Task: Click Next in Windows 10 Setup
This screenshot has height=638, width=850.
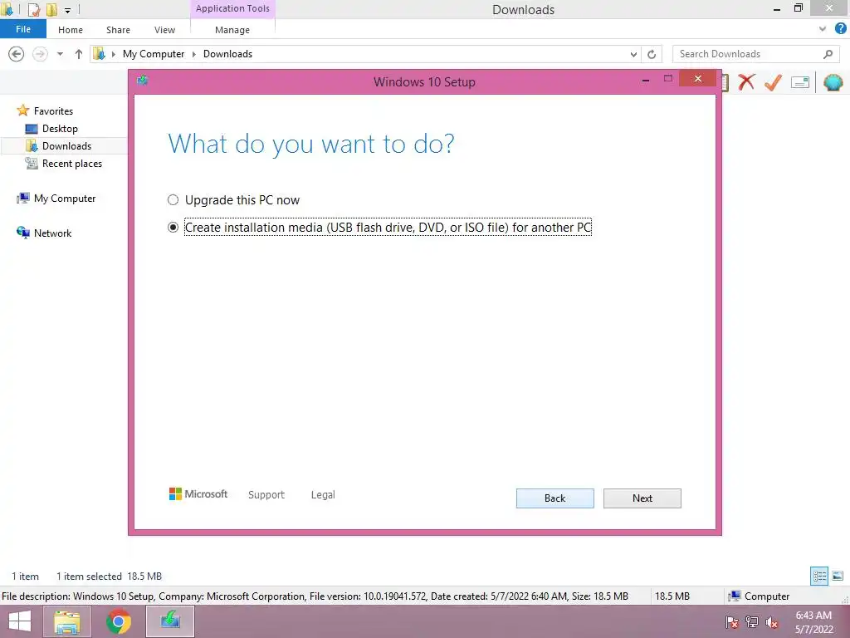Action: pos(642,498)
